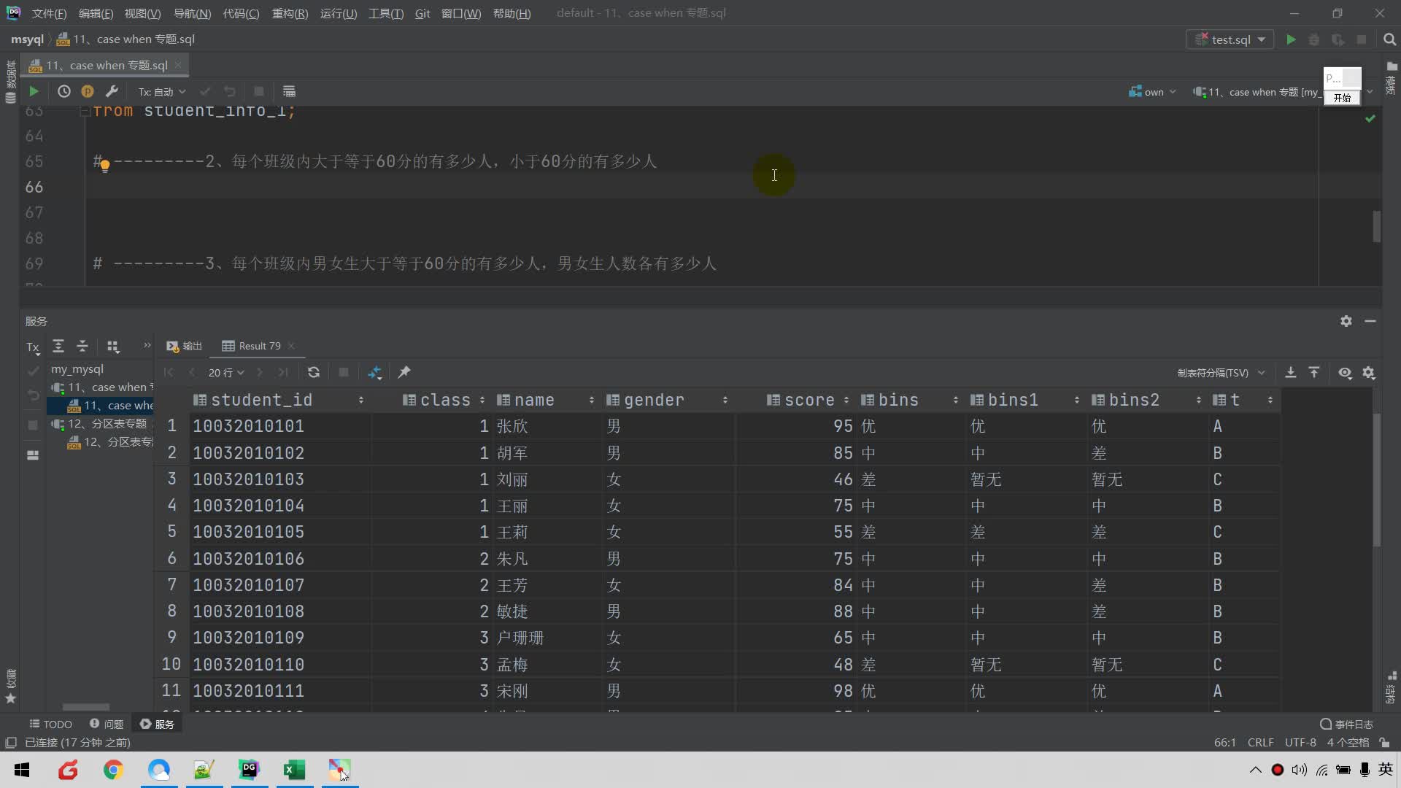
Task: Open Excel from Windows taskbar
Action: (294, 769)
